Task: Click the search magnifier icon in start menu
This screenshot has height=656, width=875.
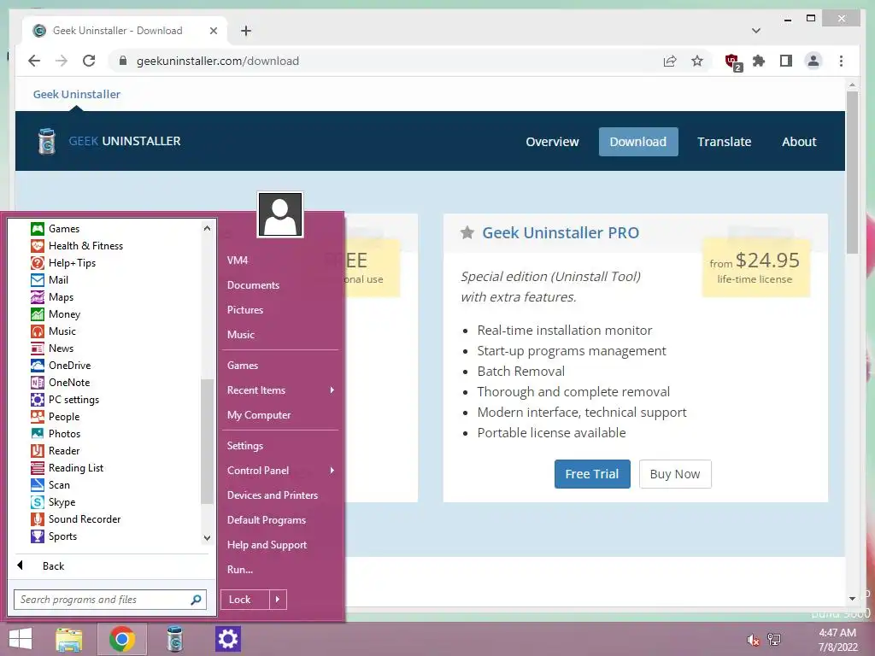Action: point(196,600)
